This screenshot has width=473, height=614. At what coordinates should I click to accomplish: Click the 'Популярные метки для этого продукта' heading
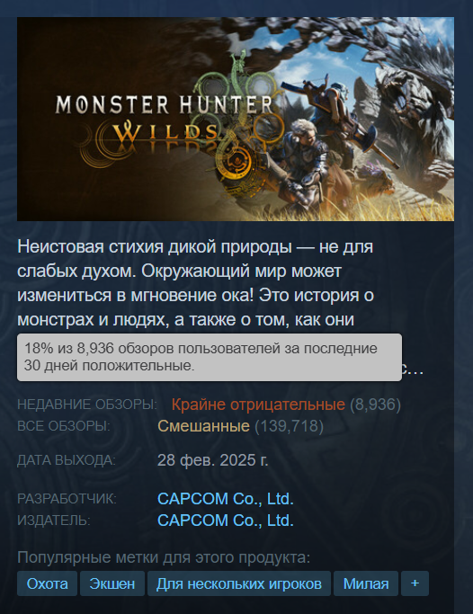click(164, 557)
